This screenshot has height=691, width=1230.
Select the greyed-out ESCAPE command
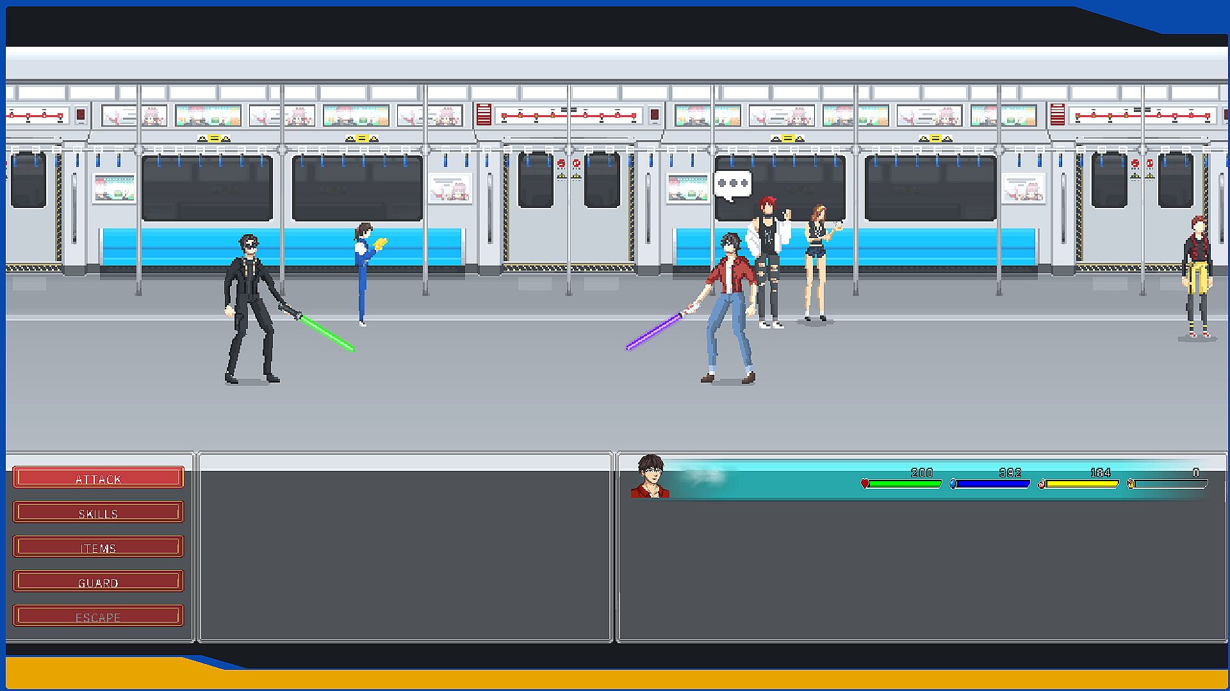[x=98, y=616]
